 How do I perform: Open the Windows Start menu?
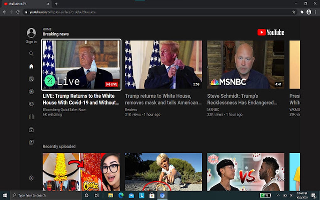(5, 195)
